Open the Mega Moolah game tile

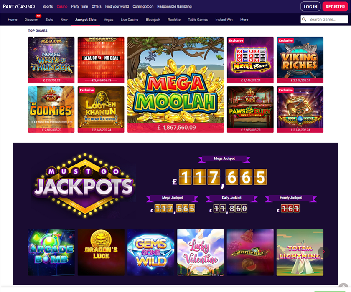point(175,85)
